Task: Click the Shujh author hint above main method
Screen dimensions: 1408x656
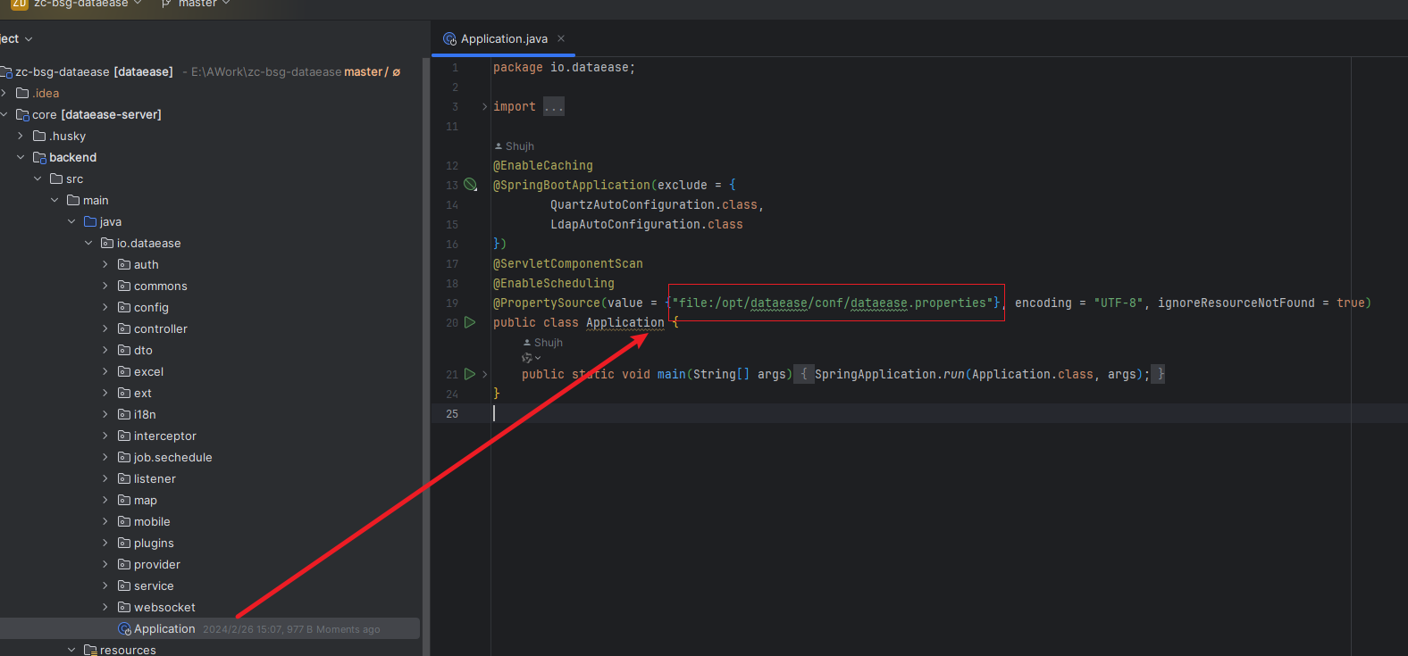Action: point(543,343)
